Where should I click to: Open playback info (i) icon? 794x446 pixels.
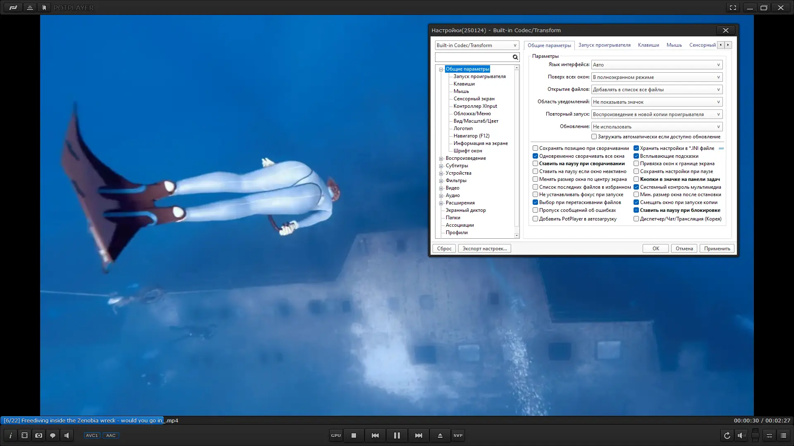11,435
